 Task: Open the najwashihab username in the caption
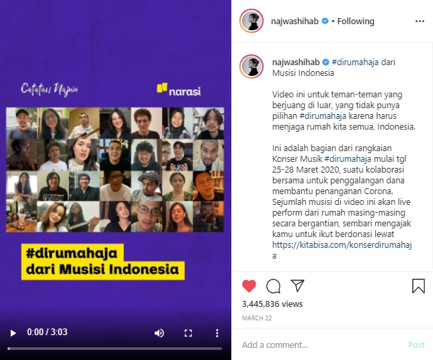[296, 62]
